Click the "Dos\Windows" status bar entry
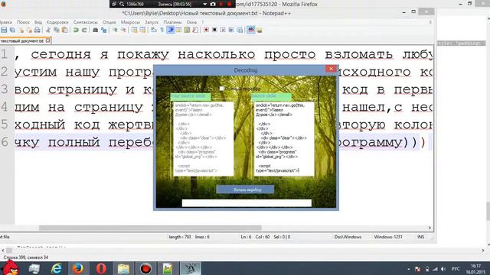 (348, 237)
